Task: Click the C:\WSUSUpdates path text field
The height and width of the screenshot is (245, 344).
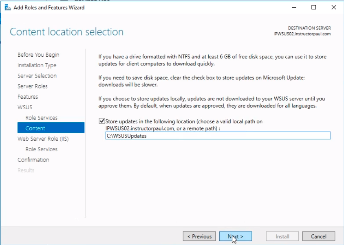Action: tap(218, 136)
